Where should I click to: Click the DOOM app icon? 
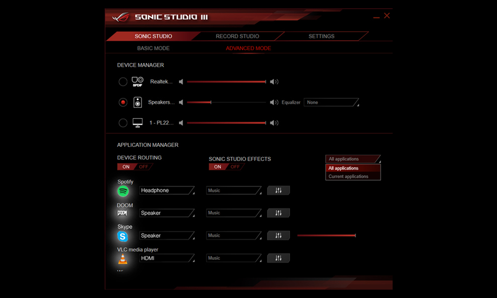coord(122,213)
